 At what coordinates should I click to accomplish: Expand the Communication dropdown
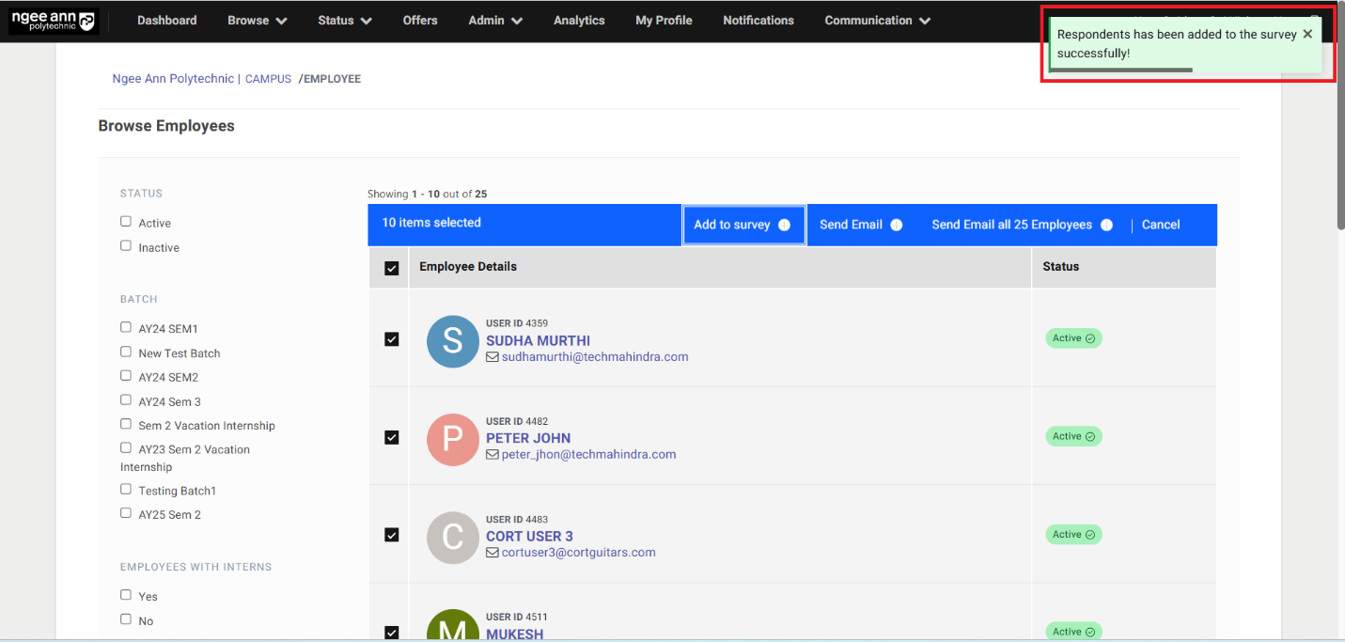[x=876, y=19]
